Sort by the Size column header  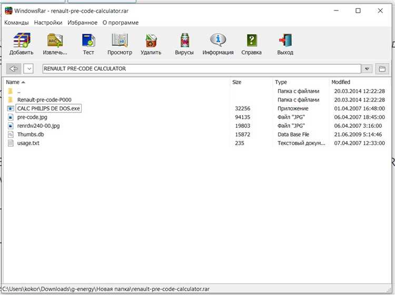tap(237, 82)
